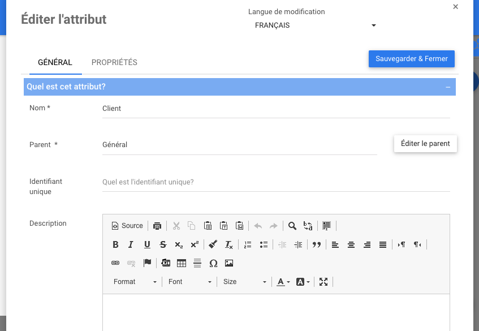Toggle Italic formatting
The height and width of the screenshot is (331, 479).
(131, 244)
